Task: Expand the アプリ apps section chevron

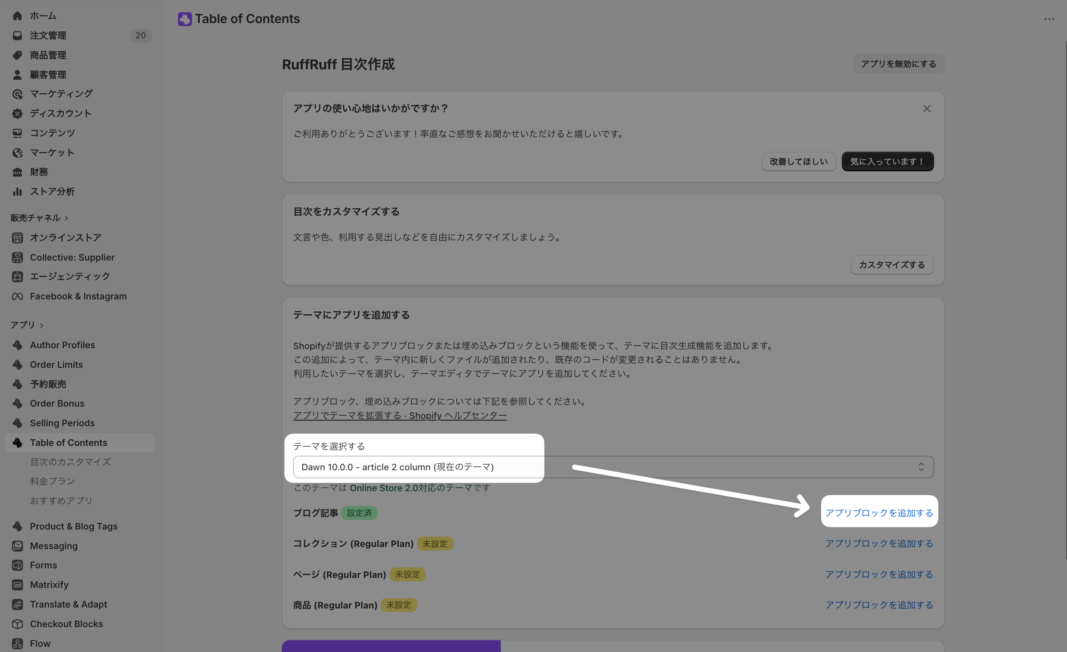Action: (x=42, y=326)
